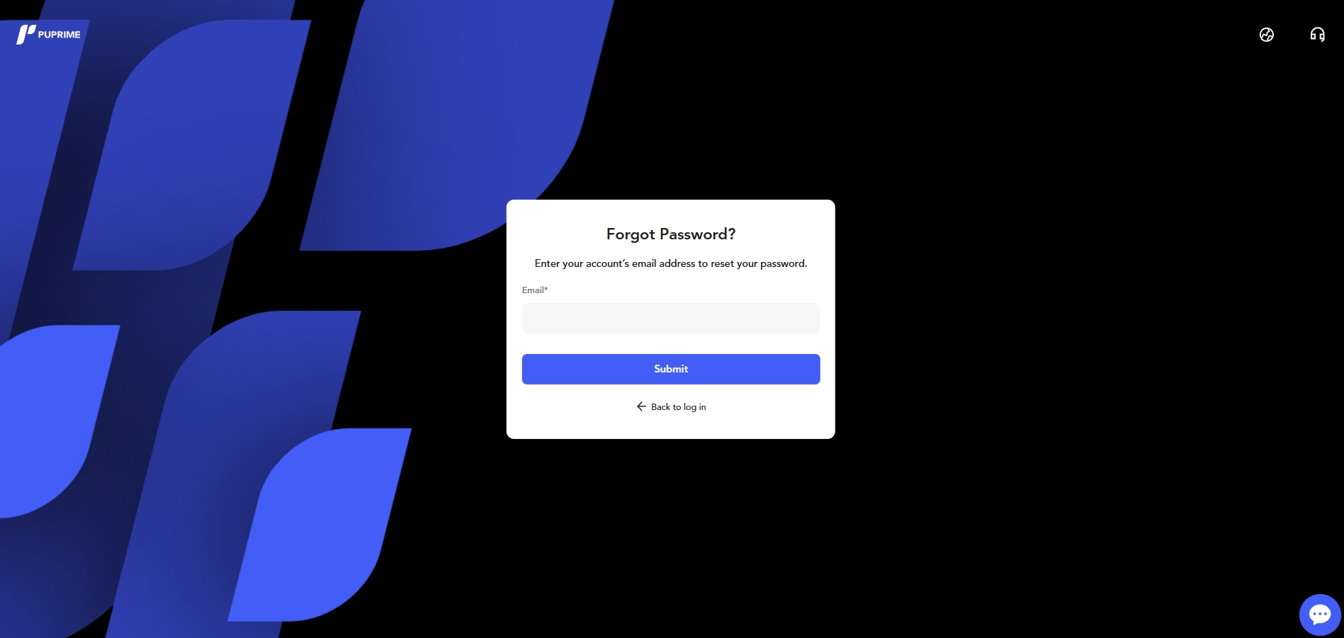Return to homepage through PU Prime logo

[48, 34]
